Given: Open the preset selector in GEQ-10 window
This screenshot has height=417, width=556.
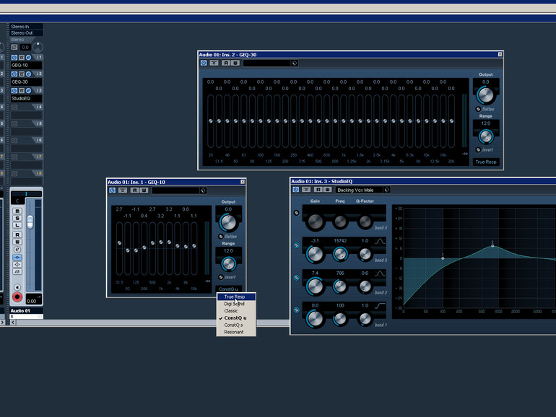Looking at the screenshot, I should point(179,190).
